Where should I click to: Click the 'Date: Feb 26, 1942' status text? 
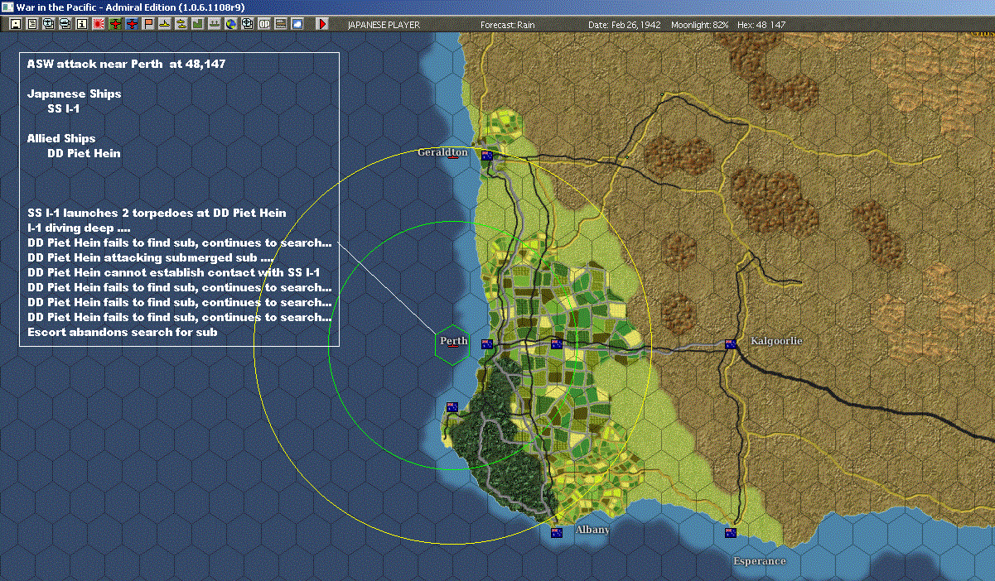pos(624,25)
